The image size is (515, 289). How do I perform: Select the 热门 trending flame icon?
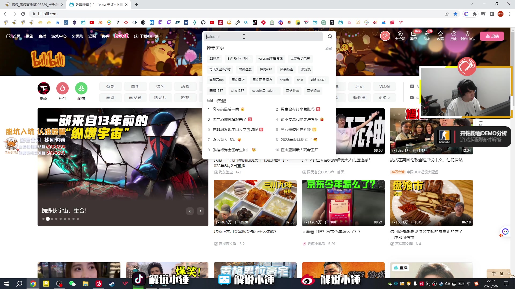pyautogui.click(x=62, y=88)
